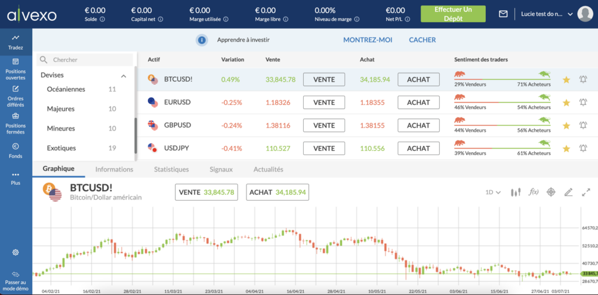Open the user account dropdown menu
The image size is (598, 295).
point(570,14)
